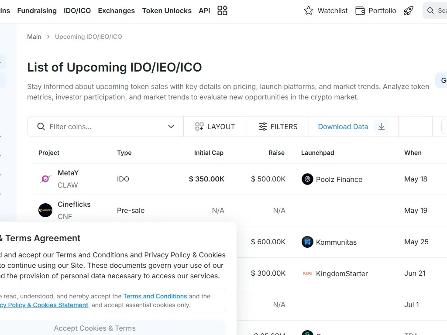This screenshot has width=447, height=335.
Task: Open the Policy & Cookies Statement link
Action: [44, 305]
